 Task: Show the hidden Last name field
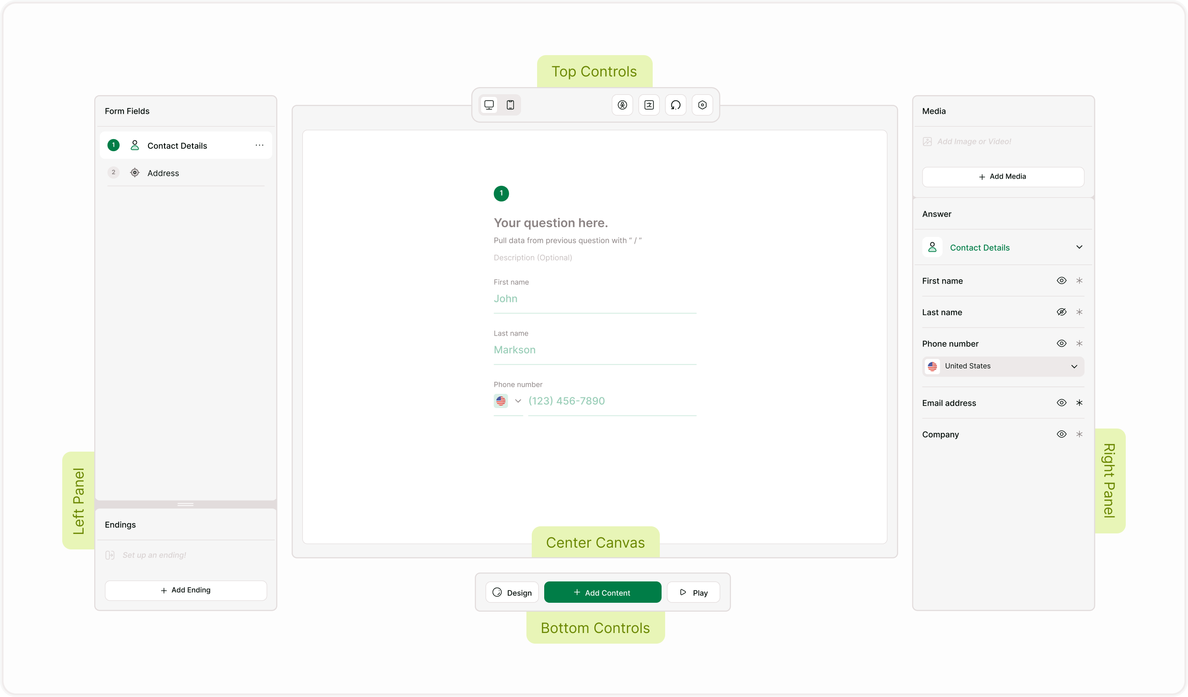(1061, 312)
